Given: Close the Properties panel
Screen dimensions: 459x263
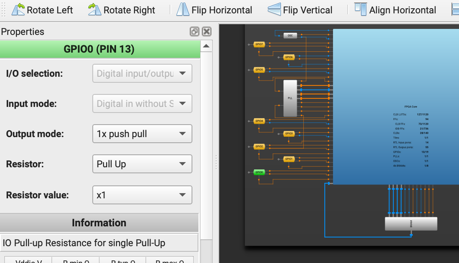Looking at the screenshot, I should (x=207, y=31).
